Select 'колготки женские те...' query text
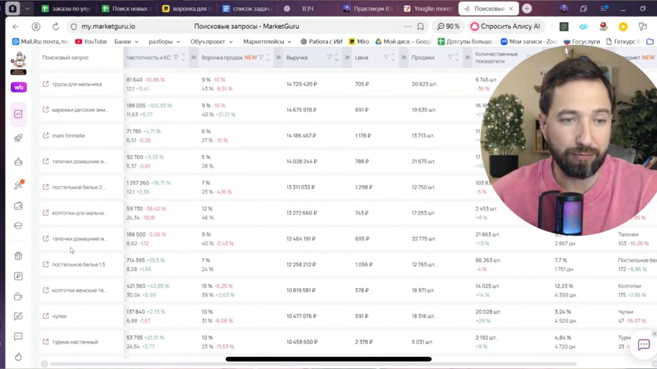Viewport: 657px width, 369px height. tap(79, 290)
